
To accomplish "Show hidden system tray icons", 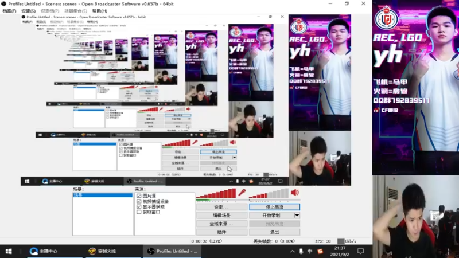I will 292,251.
